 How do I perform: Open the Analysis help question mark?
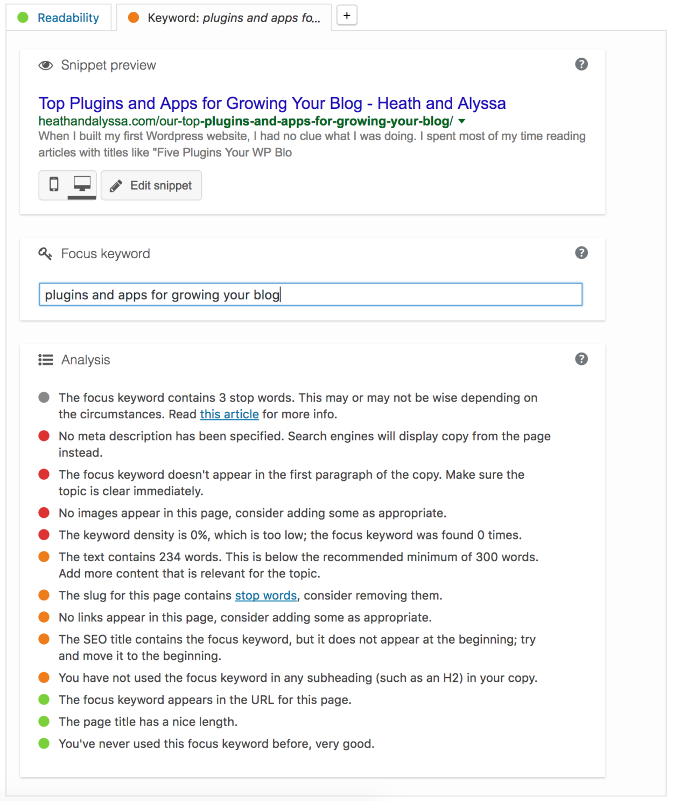point(581,358)
